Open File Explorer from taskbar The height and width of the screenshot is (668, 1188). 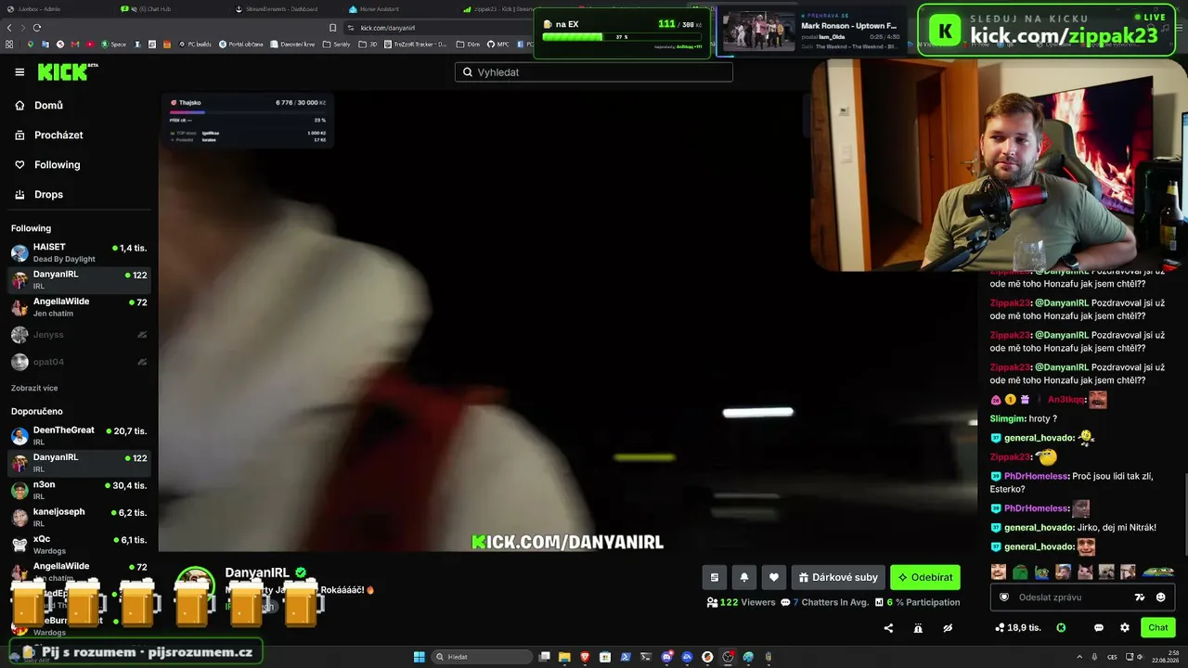pos(564,657)
